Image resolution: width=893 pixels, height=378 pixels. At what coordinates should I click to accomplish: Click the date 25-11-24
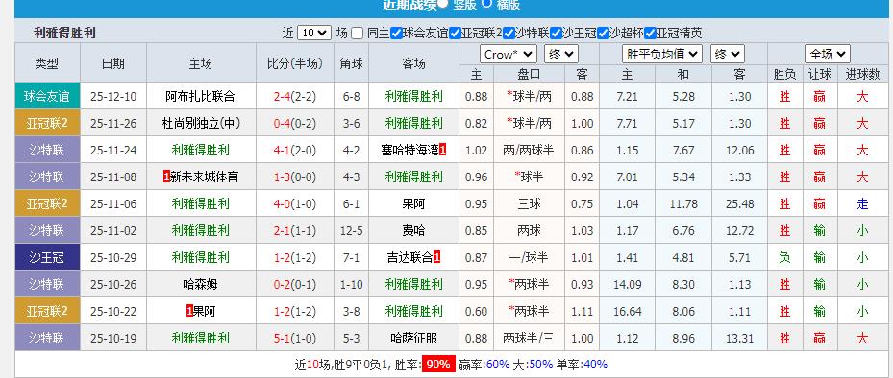coord(113,151)
